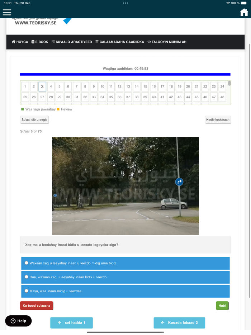The height and width of the screenshot is (335, 251).
Task: Tap the home icon in the top bar
Action: pos(244,13)
